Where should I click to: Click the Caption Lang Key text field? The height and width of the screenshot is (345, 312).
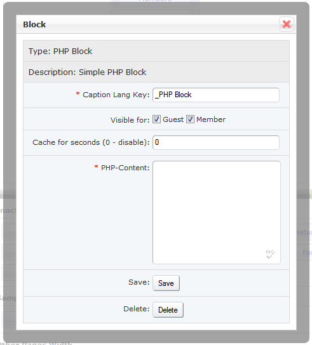(x=216, y=95)
